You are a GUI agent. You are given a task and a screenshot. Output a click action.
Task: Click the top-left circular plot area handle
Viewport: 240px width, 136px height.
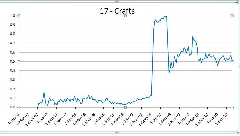coord(19,16)
